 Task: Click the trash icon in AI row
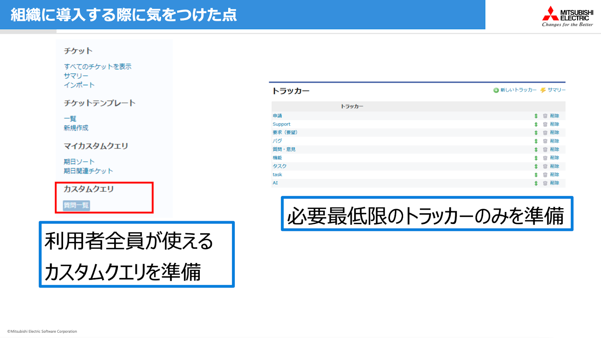tap(545, 183)
